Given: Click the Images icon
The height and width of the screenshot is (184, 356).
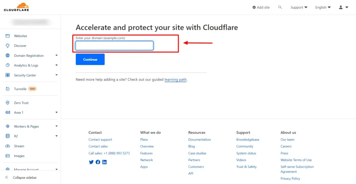Looking at the screenshot, I should [x=8, y=156].
